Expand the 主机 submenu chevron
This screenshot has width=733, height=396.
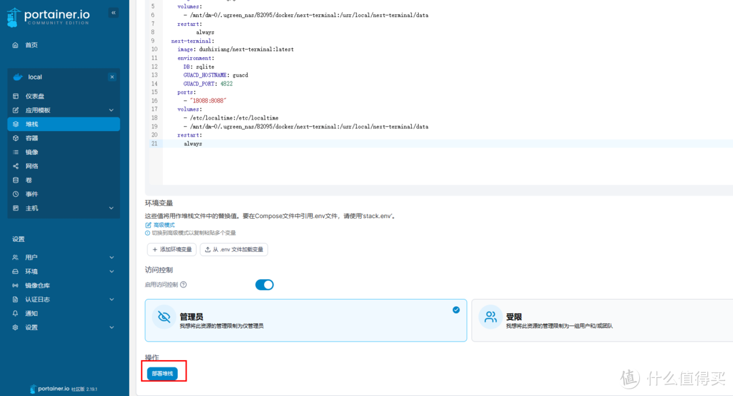pyautogui.click(x=111, y=209)
